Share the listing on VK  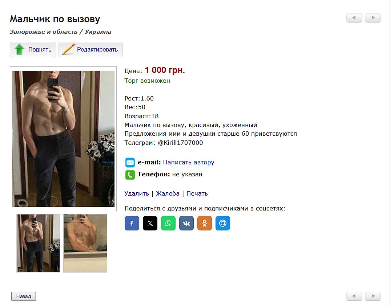pos(186,223)
